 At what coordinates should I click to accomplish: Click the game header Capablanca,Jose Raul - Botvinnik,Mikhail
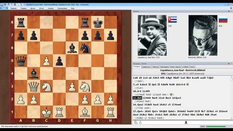tap(182, 70)
